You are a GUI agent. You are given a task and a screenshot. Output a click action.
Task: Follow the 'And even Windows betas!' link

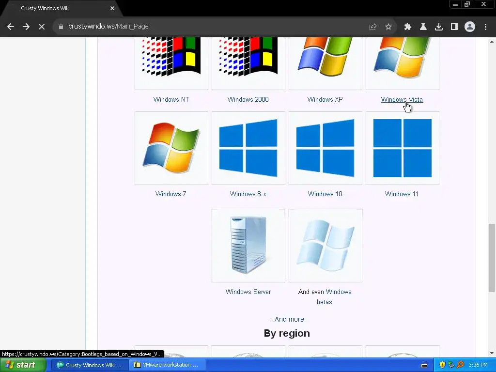point(325,297)
